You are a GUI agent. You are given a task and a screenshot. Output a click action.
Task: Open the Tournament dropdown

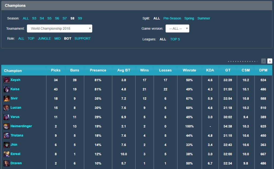[x=59, y=28]
